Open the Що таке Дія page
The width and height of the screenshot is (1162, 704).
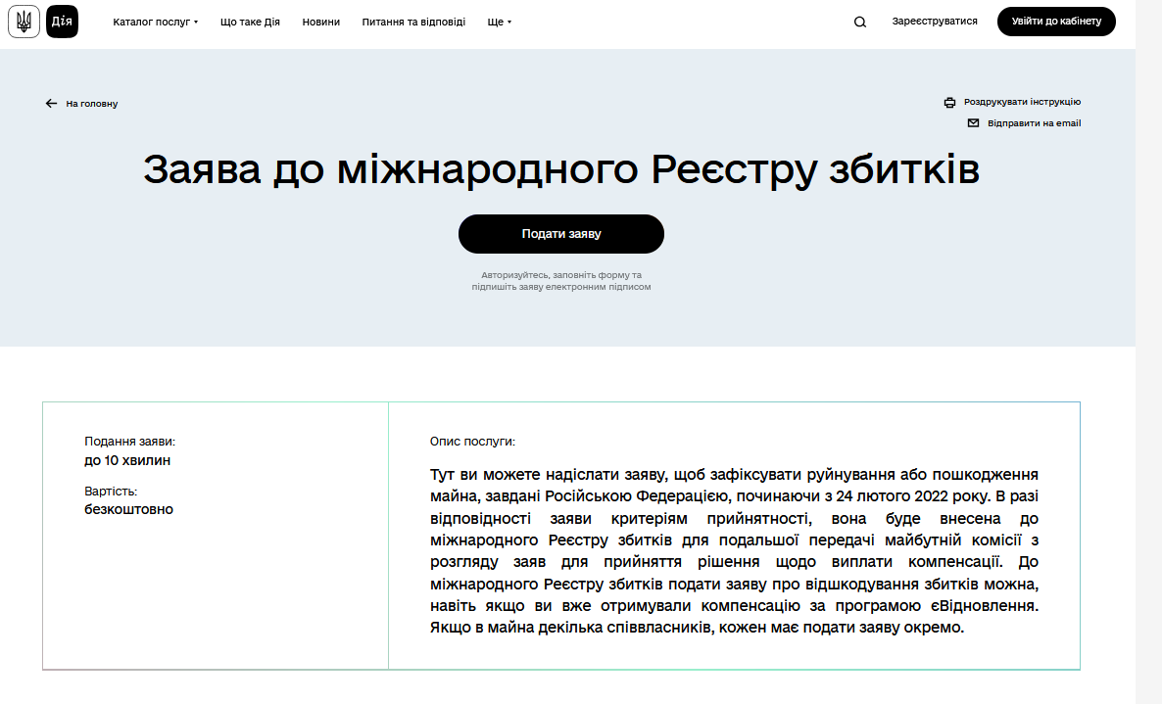coord(250,22)
